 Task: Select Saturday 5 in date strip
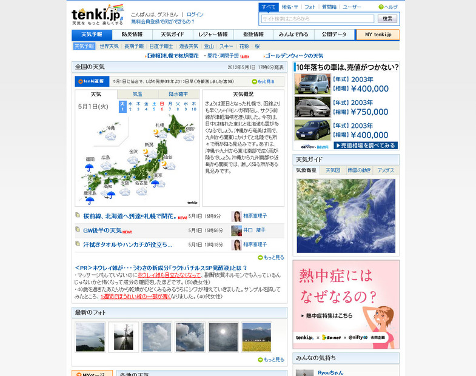154,106
